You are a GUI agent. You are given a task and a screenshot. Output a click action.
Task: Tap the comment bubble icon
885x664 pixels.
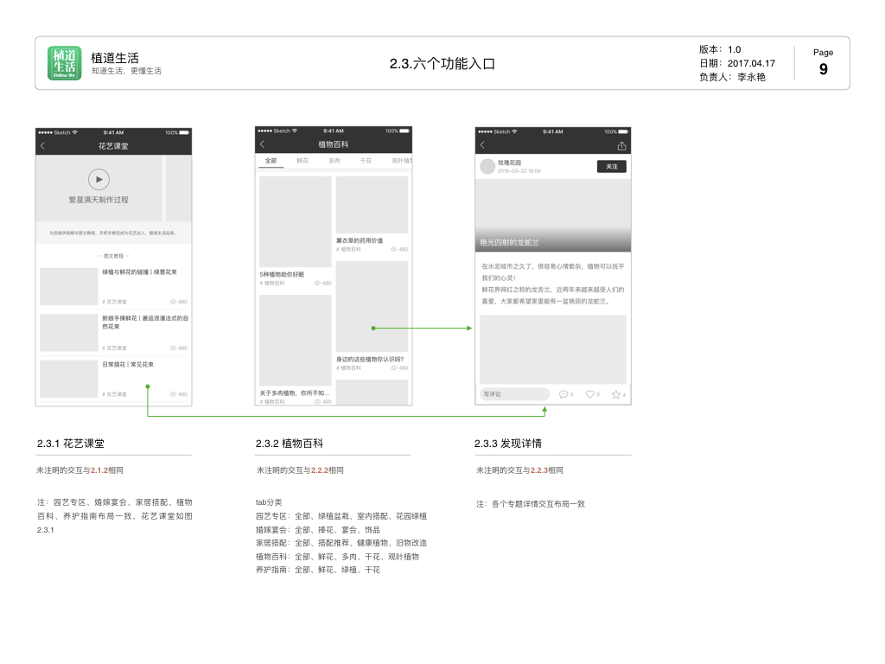[x=563, y=394]
